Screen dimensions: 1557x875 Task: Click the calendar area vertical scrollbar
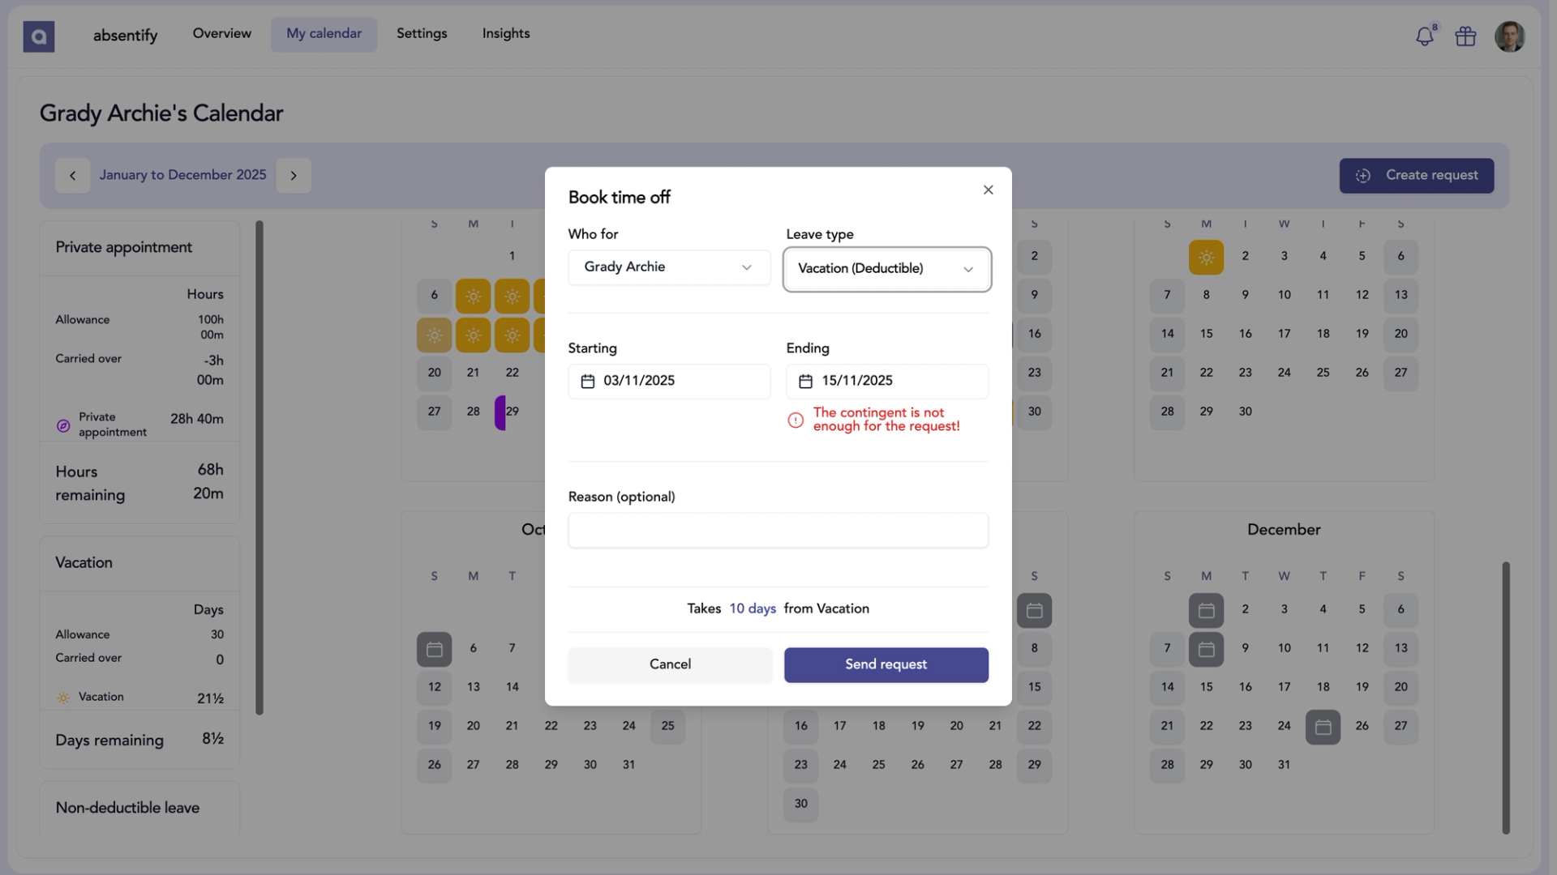tap(1505, 697)
